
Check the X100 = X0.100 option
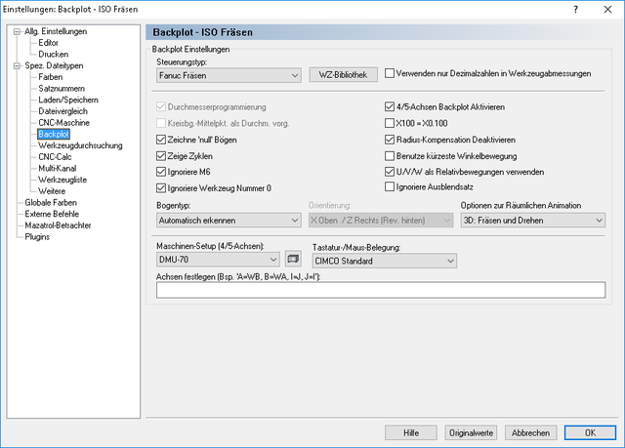(x=390, y=123)
